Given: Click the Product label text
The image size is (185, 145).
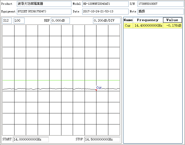Looking at the screenshot, I should pos(7,4).
